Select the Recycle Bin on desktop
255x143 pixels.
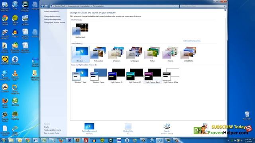[x=247, y=116]
